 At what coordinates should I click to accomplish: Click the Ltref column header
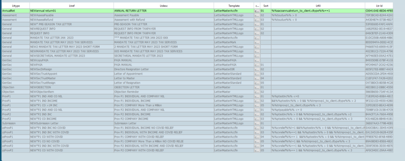pos(71,6)
